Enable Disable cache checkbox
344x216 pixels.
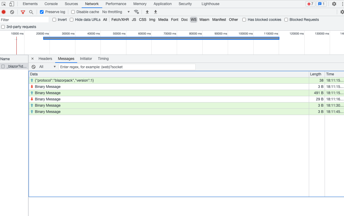pyautogui.click(x=73, y=12)
